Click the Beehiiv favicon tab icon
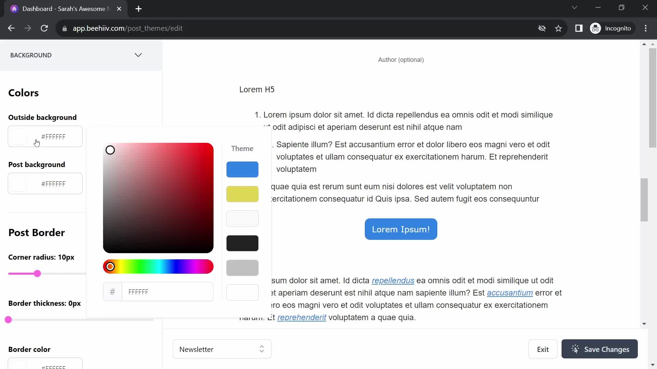Image resolution: width=657 pixels, height=369 pixels. [x=14, y=9]
